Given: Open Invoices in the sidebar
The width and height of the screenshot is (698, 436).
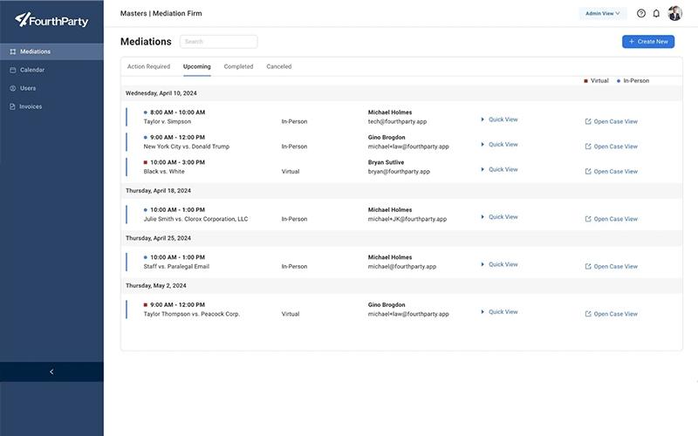Looking at the screenshot, I should pyautogui.click(x=51, y=106).
